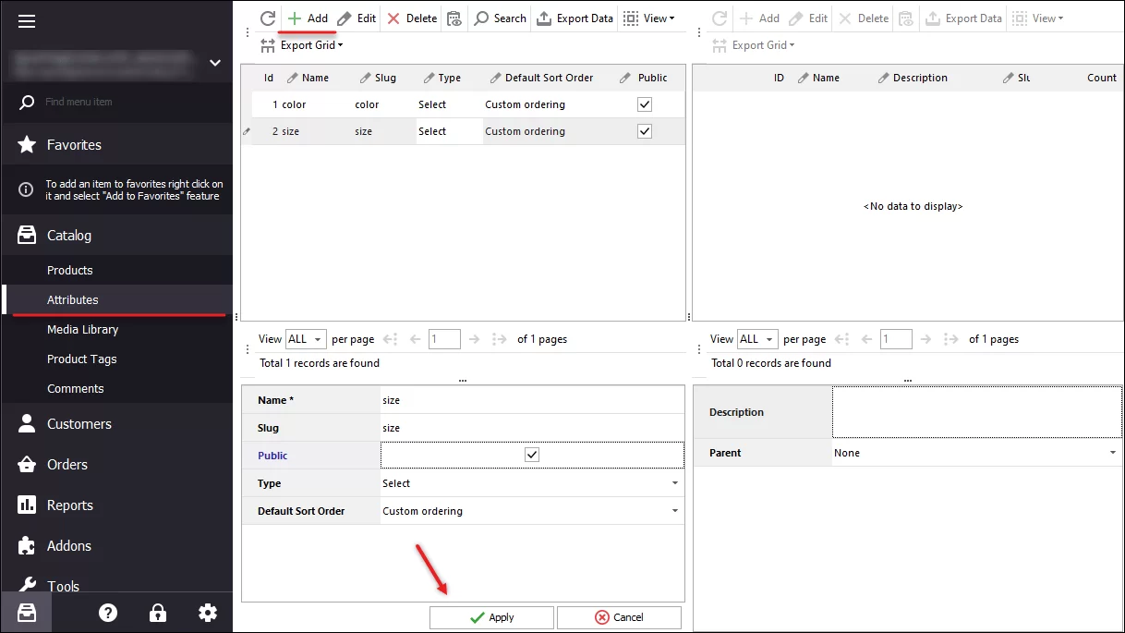The height and width of the screenshot is (633, 1125).
Task: Open the hamburger menu
Action: tap(27, 20)
